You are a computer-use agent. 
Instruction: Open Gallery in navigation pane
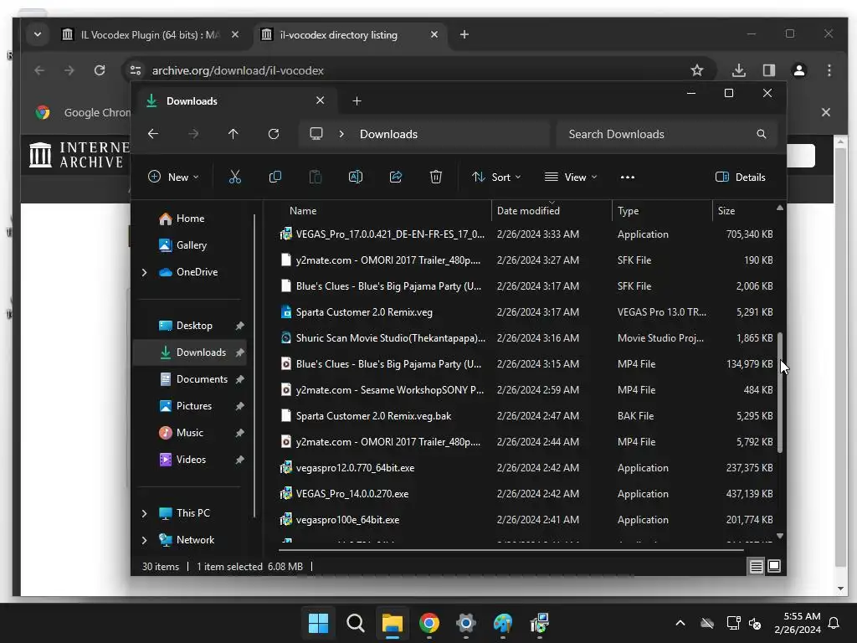point(192,245)
